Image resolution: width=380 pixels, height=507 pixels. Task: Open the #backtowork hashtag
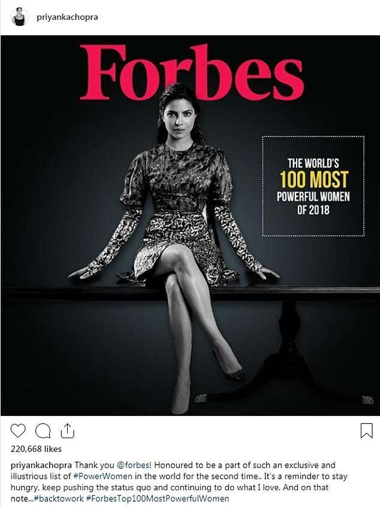point(59,498)
